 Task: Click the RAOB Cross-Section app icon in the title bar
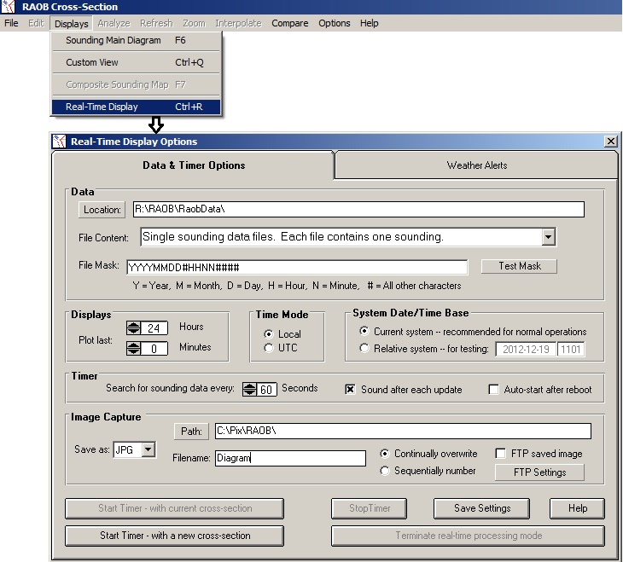[x=8, y=7]
